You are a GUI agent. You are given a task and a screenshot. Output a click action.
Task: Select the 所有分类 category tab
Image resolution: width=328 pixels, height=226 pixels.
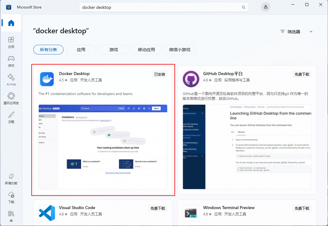pyautogui.click(x=48, y=50)
